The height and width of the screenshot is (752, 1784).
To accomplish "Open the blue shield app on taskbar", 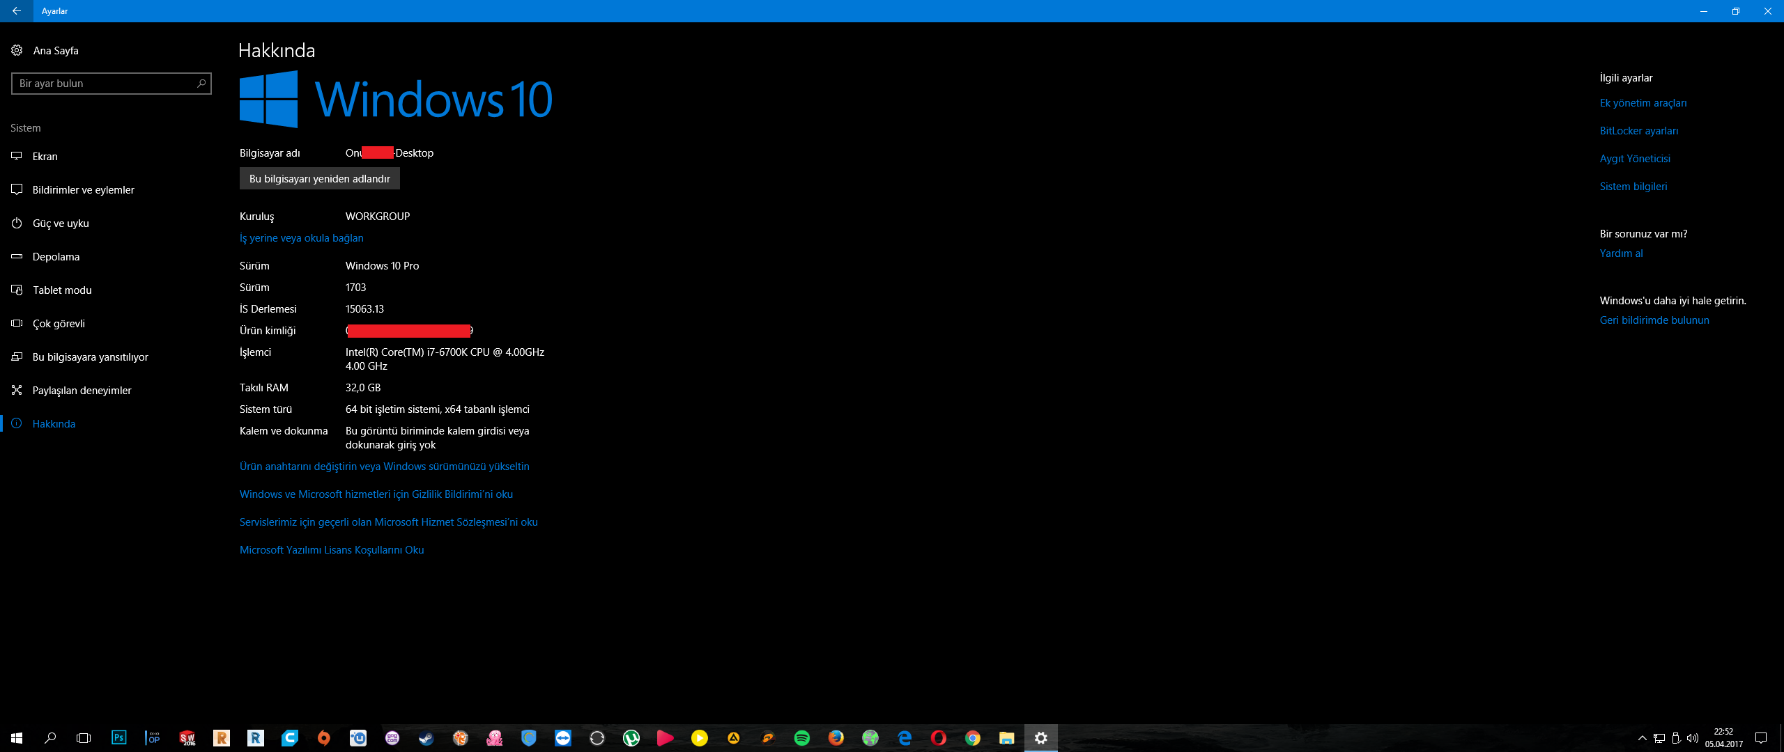I will tap(529, 738).
